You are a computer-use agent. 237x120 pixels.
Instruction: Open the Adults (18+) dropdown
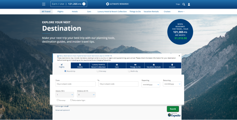pyautogui.click(x=65, y=94)
